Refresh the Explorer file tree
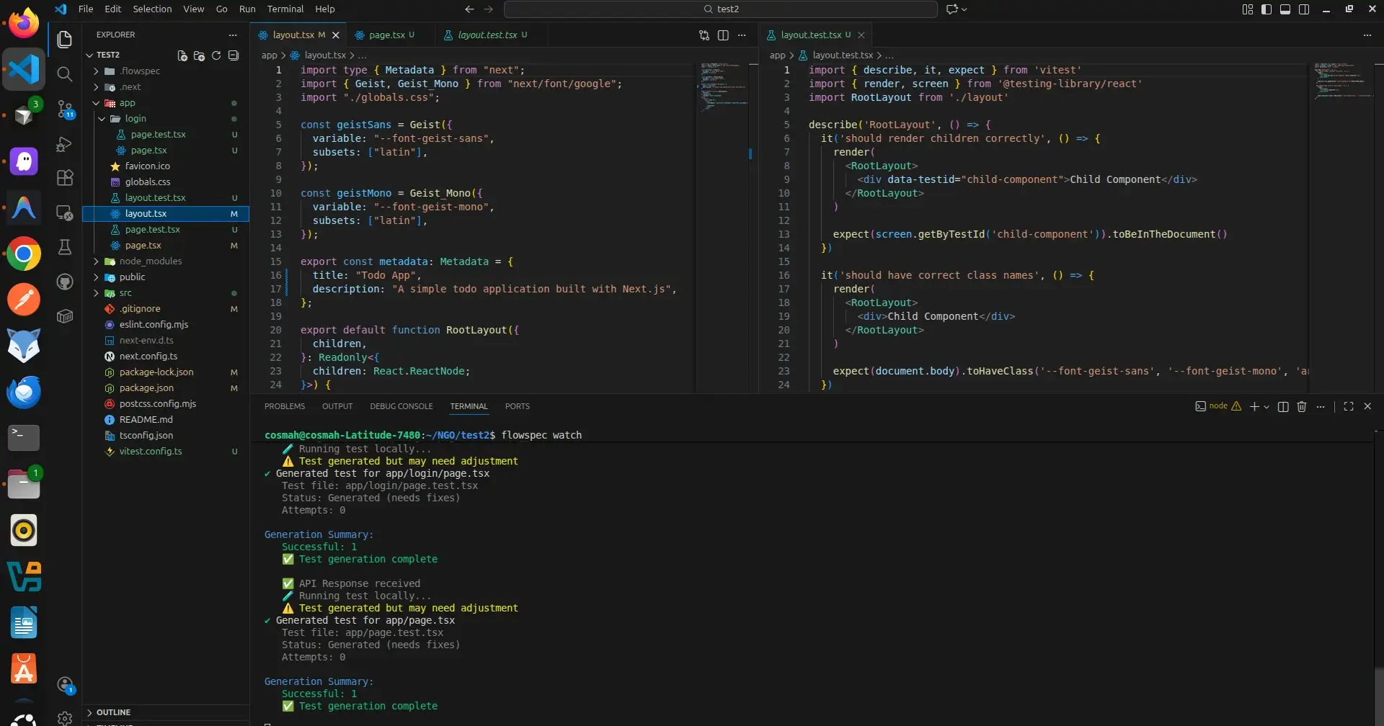1384x726 pixels. click(216, 55)
